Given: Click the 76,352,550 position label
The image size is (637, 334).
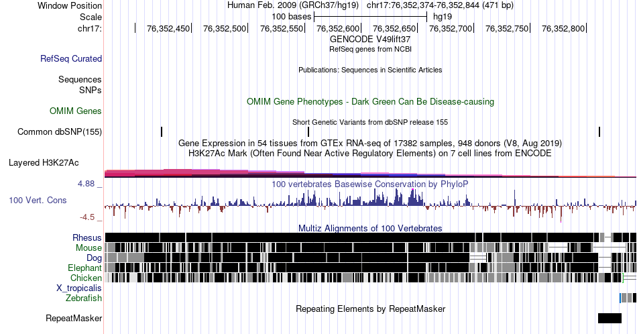Looking at the screenshot, I should (x=282, y=28).
